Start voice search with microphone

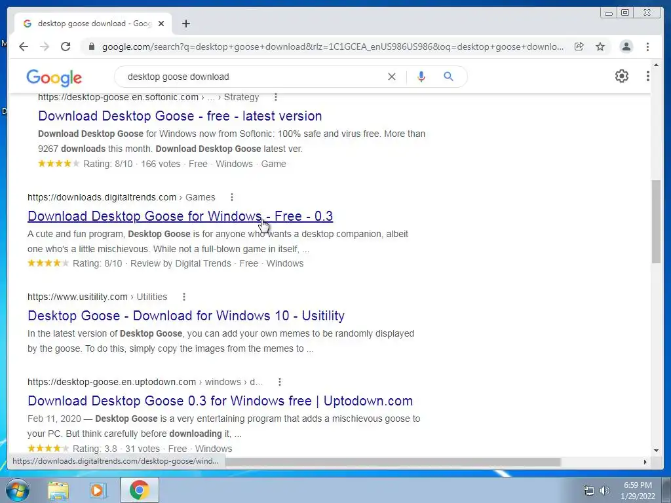pyautogui.click(x=421, y=77)
